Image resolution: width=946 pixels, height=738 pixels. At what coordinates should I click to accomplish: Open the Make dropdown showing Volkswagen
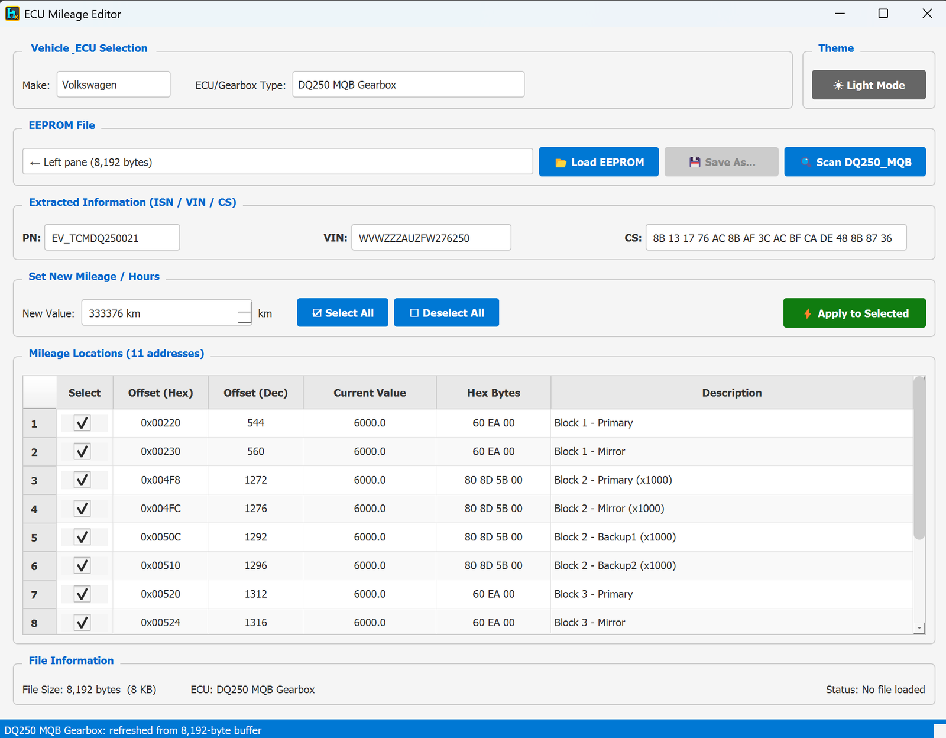point(114,85)
